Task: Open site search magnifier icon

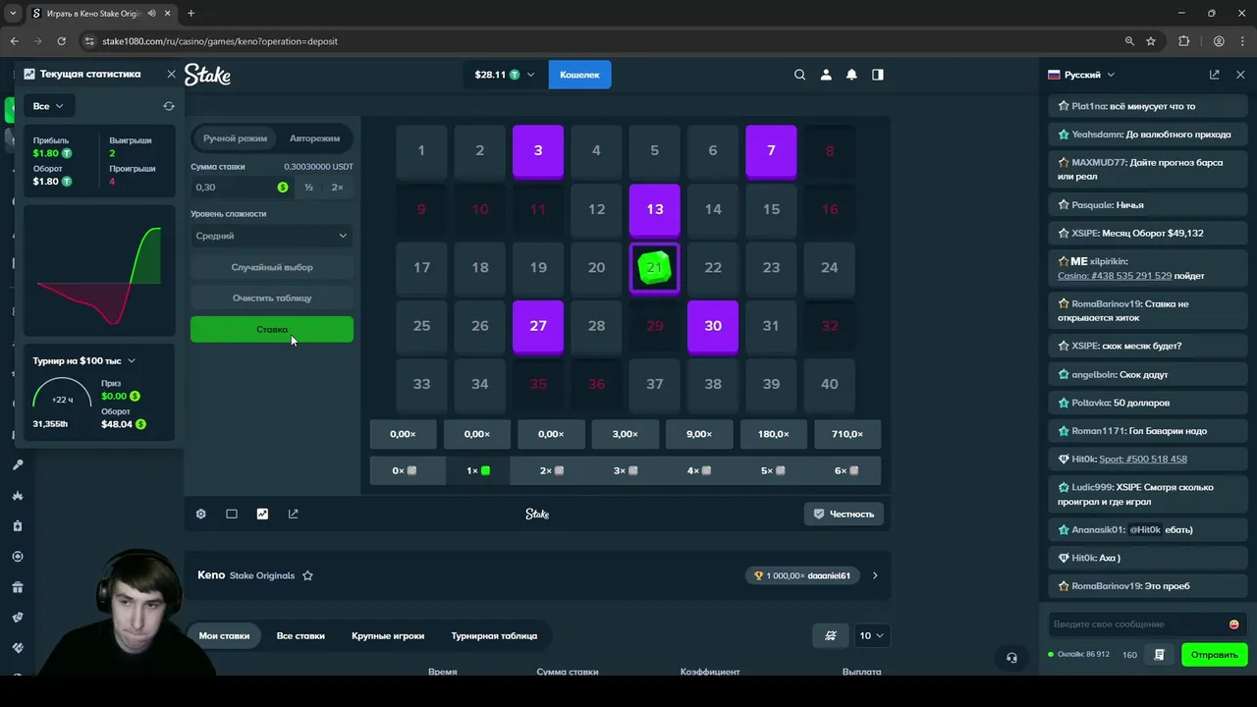Action: 799,75
